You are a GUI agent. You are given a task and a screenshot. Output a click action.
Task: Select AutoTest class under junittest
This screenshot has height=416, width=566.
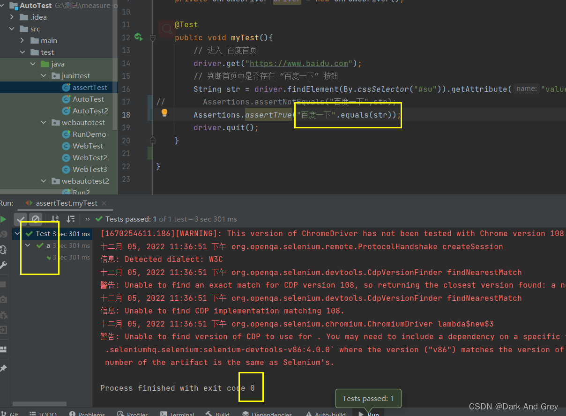click(x=88, y=99)
